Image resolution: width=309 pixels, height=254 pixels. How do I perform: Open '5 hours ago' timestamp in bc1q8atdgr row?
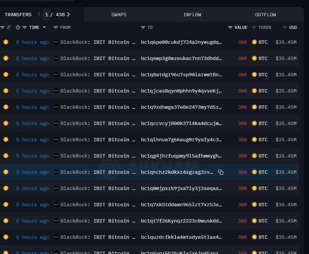pyautogui.click(x=32, y=75)
